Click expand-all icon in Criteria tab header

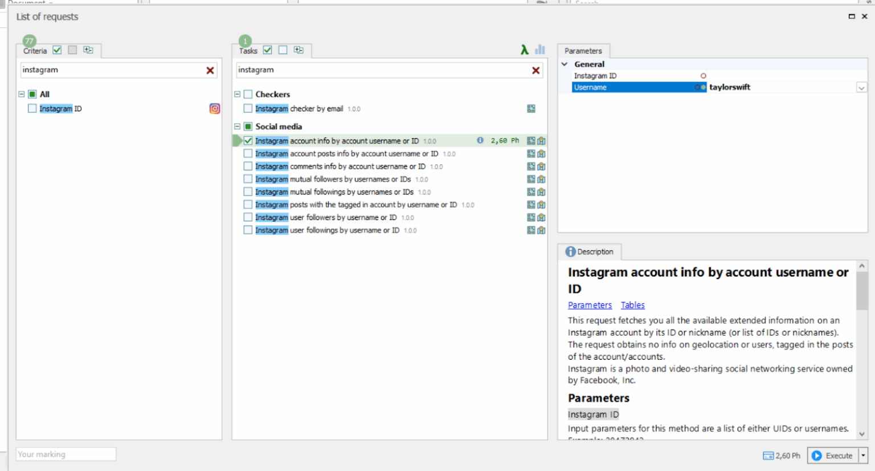pos(88,50)
